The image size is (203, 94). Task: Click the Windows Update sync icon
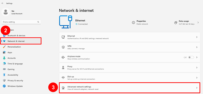tap(4, 86)
